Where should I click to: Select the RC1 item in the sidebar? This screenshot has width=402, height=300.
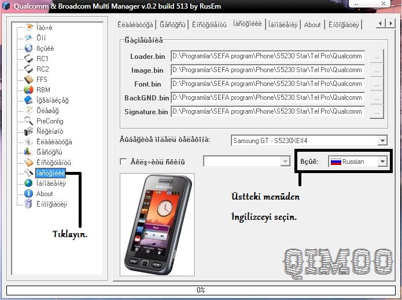[x=42, y=59]
